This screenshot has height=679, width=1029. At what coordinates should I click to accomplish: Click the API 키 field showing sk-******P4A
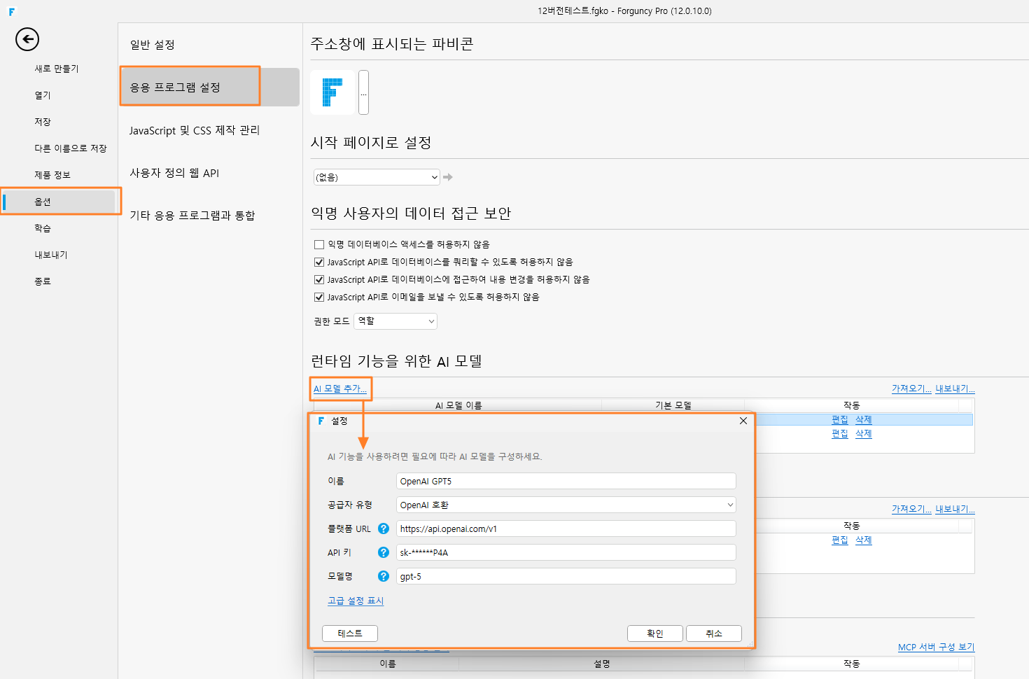click(x=566, y=552)
